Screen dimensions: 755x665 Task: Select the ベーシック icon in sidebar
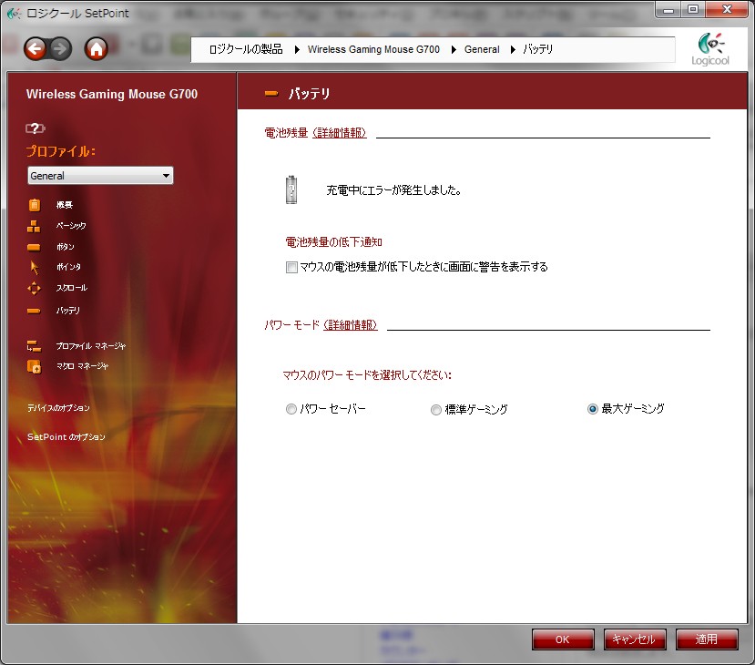35,226
